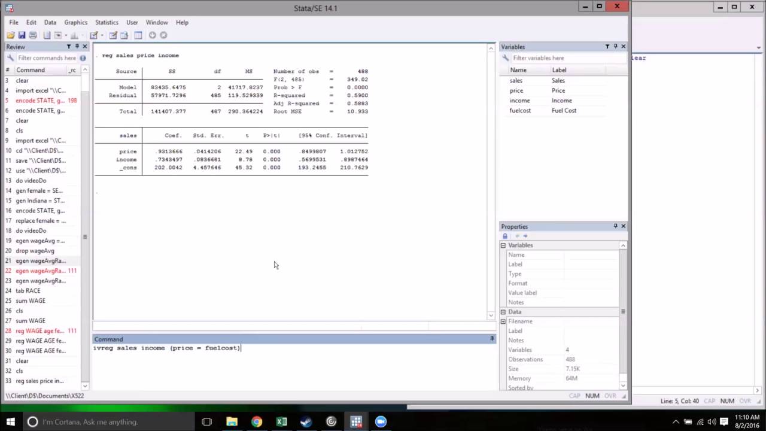Open the Viewer icon dropdown arrow
This screenshot has height=431, width=766.
pos(66,35)
